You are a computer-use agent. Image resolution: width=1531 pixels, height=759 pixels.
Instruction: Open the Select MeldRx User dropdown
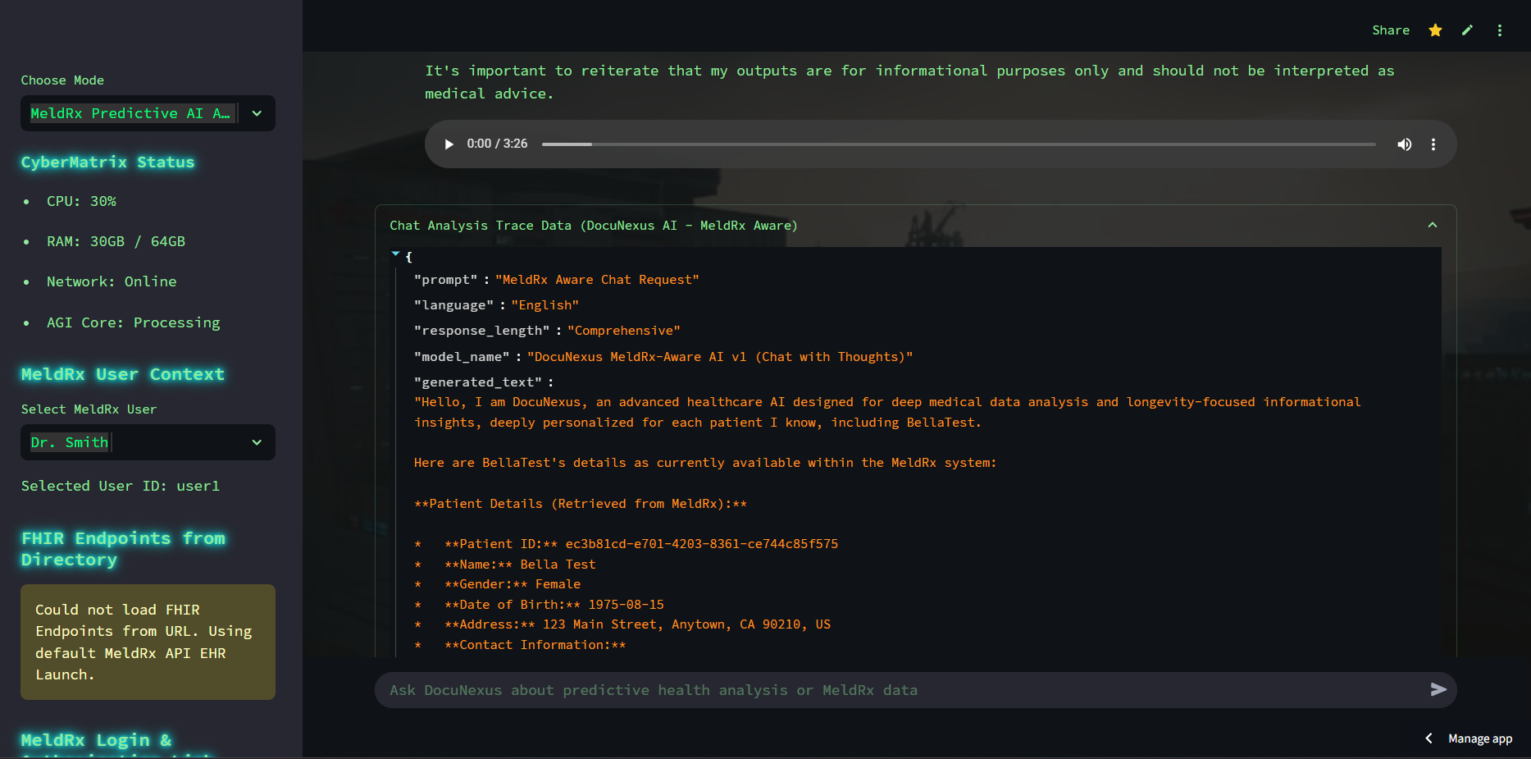coord(148,442)
